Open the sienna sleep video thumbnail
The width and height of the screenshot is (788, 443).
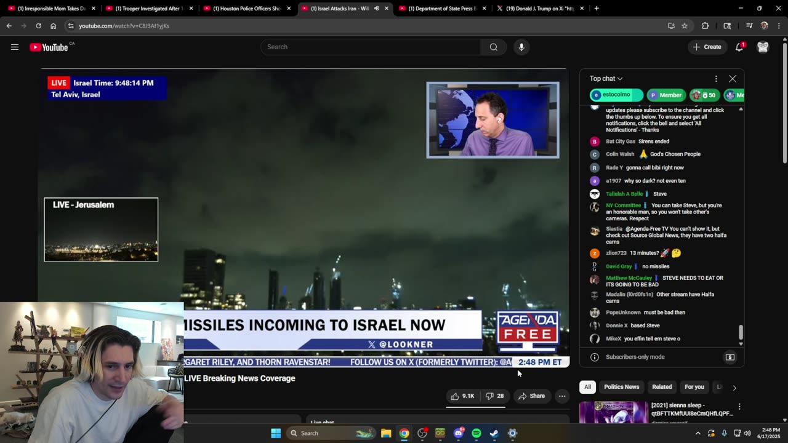click(614, 412)
